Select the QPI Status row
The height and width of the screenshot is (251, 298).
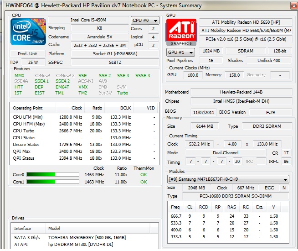point(84,158)
